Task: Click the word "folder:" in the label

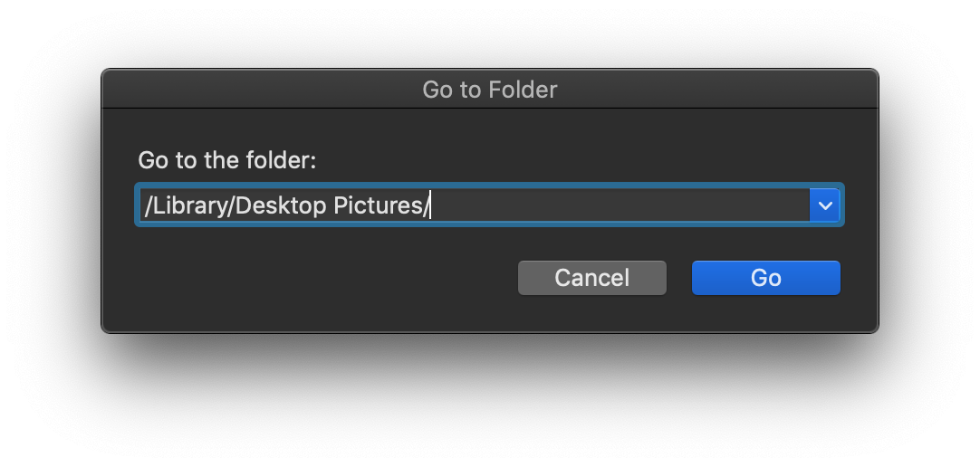Action: tap(281, 160)
